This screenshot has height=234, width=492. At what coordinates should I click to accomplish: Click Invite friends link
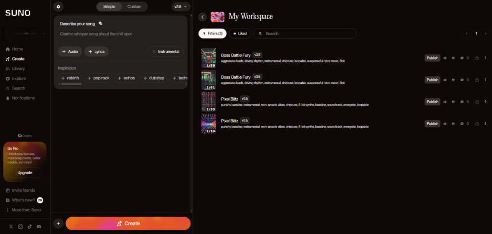pos(20,190)
